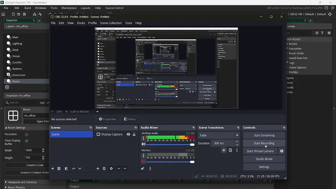Move scene down arrow in Scenes dock
Screen dimensions: 336x189
tap(80, 168)
